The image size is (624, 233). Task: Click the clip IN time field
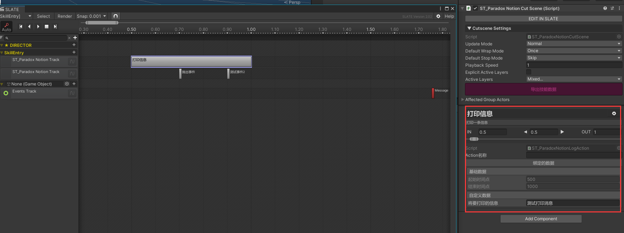tap(492, 132)
